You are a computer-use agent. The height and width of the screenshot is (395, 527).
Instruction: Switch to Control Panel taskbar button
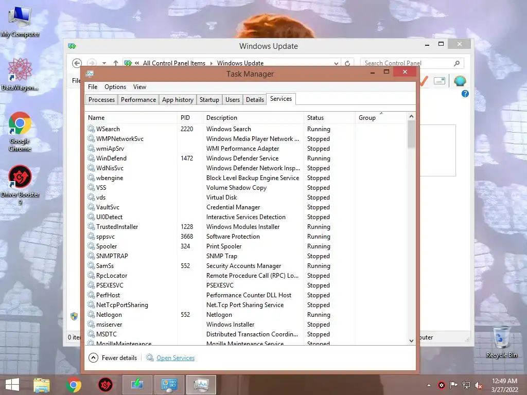coord(169,385)
